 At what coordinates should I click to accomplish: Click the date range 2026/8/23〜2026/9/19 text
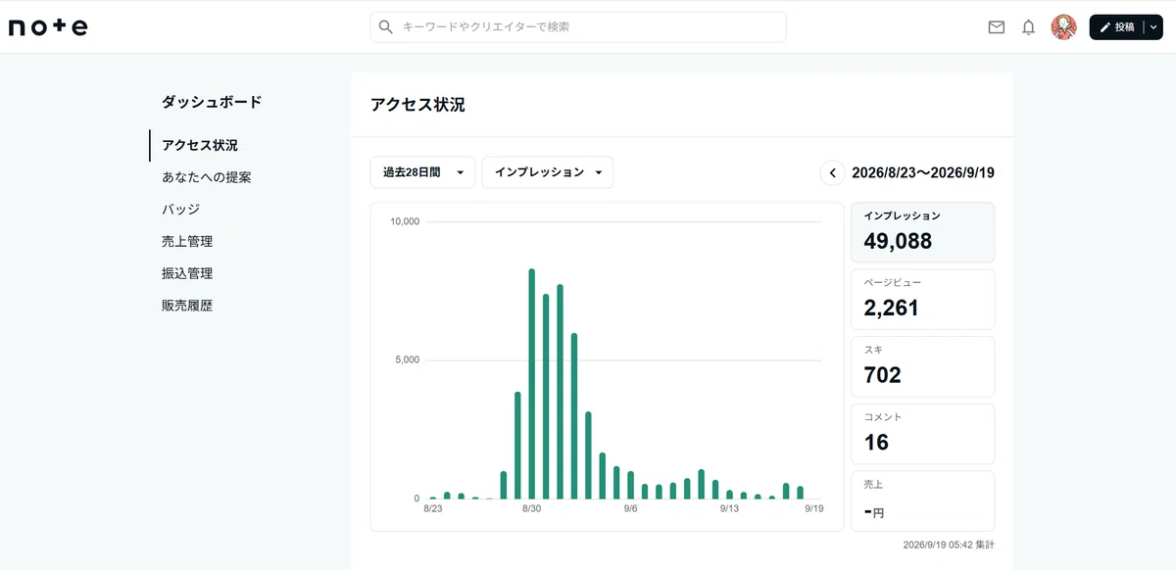(x=923, y=172)
